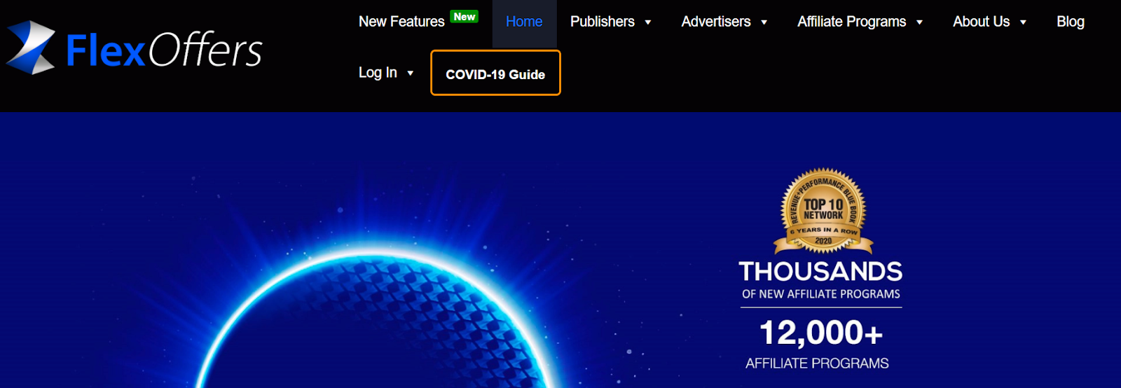Click the green New badge
Screen dimensions: 1121x388
click(464, 16)
